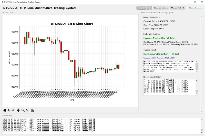Click the Forward arrow in chart toolbar
This screenshot has width=205, height=136.
[x=13, y=110]
